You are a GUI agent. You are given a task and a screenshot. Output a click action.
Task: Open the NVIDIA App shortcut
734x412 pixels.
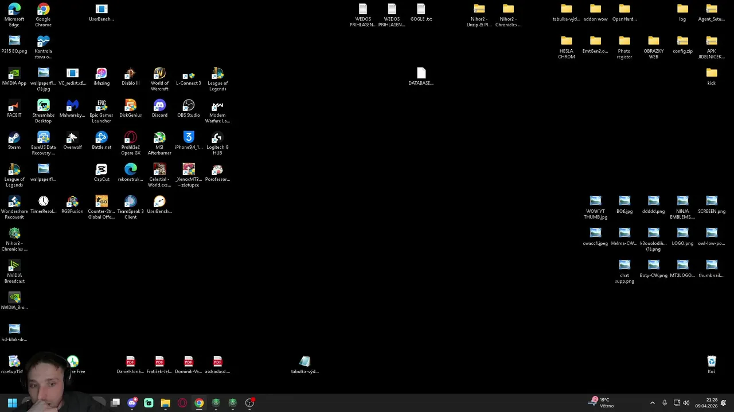point(14,77)
